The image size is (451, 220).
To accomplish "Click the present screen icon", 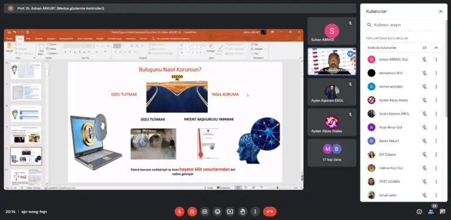I will click(230, 212).
